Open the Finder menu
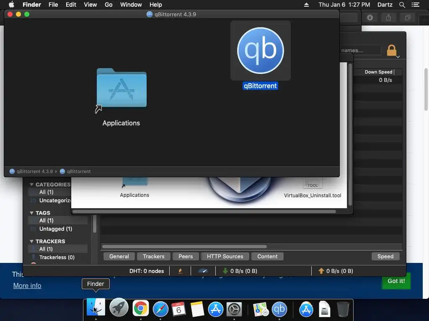This screenshot has height=321, width=429. click(x=32, y=5)
